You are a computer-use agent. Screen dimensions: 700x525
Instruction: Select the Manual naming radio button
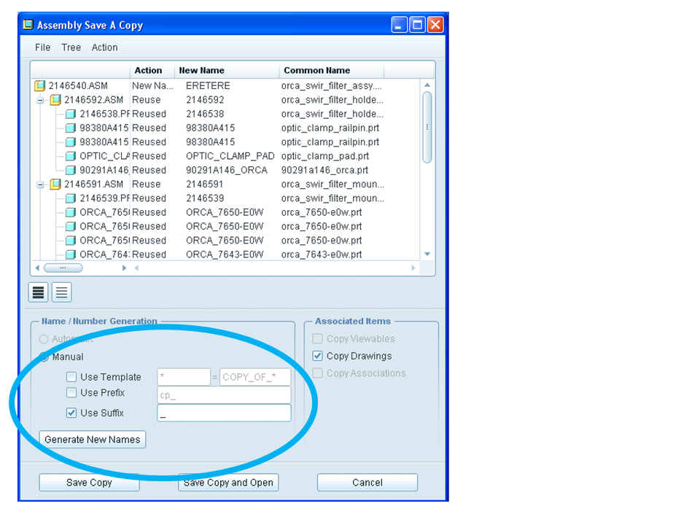click(44, 357)
